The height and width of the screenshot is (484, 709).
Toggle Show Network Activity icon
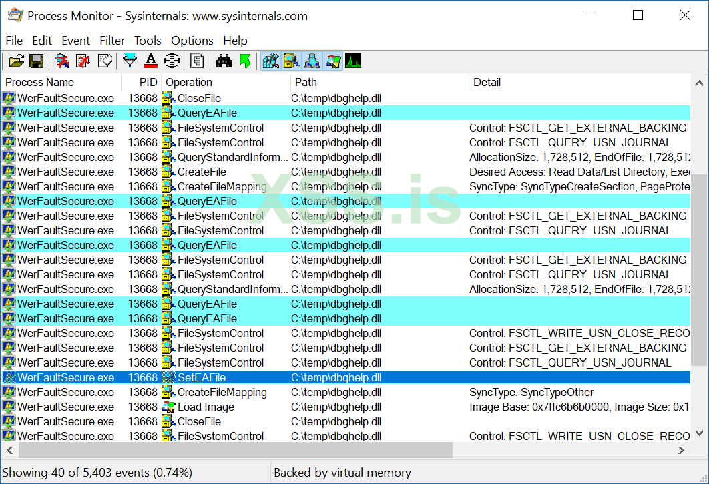pos(312,61)
